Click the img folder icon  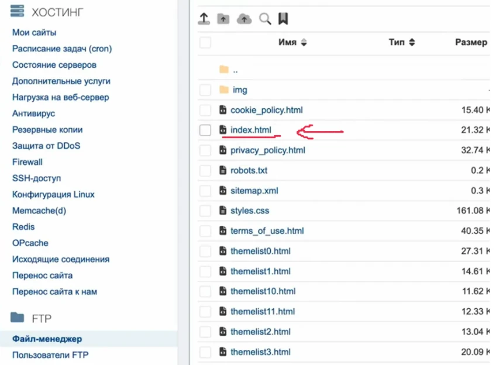tap(223, 89)
